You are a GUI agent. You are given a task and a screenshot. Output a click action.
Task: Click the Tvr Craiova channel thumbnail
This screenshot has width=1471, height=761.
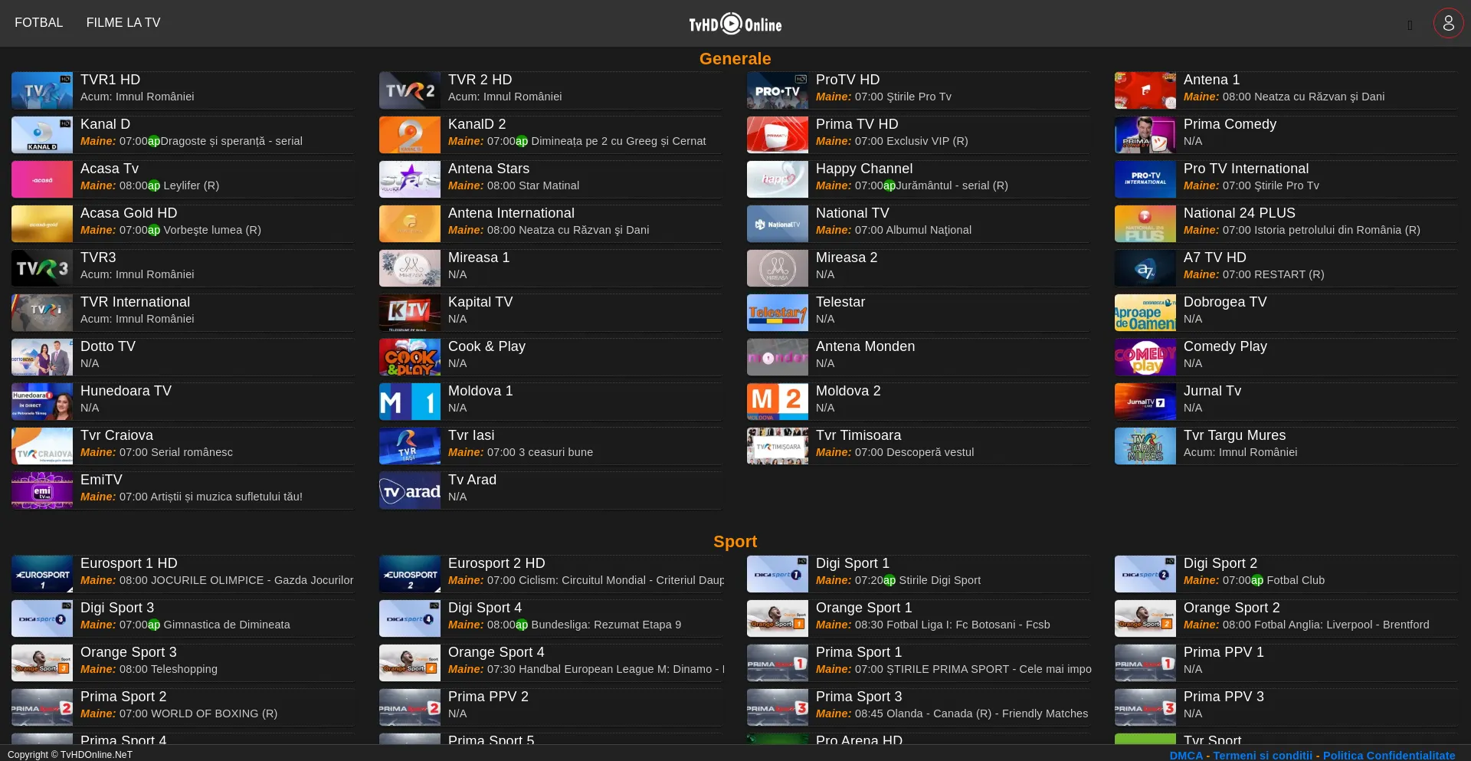(x=41, y=445)
